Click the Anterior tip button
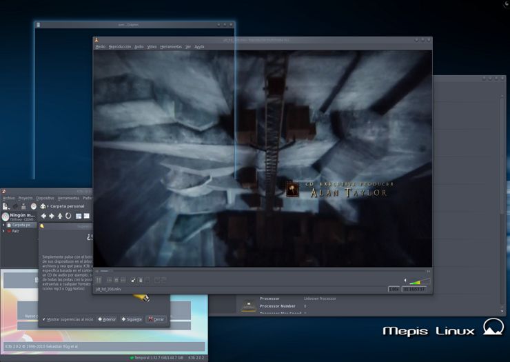 click(107, 319)
